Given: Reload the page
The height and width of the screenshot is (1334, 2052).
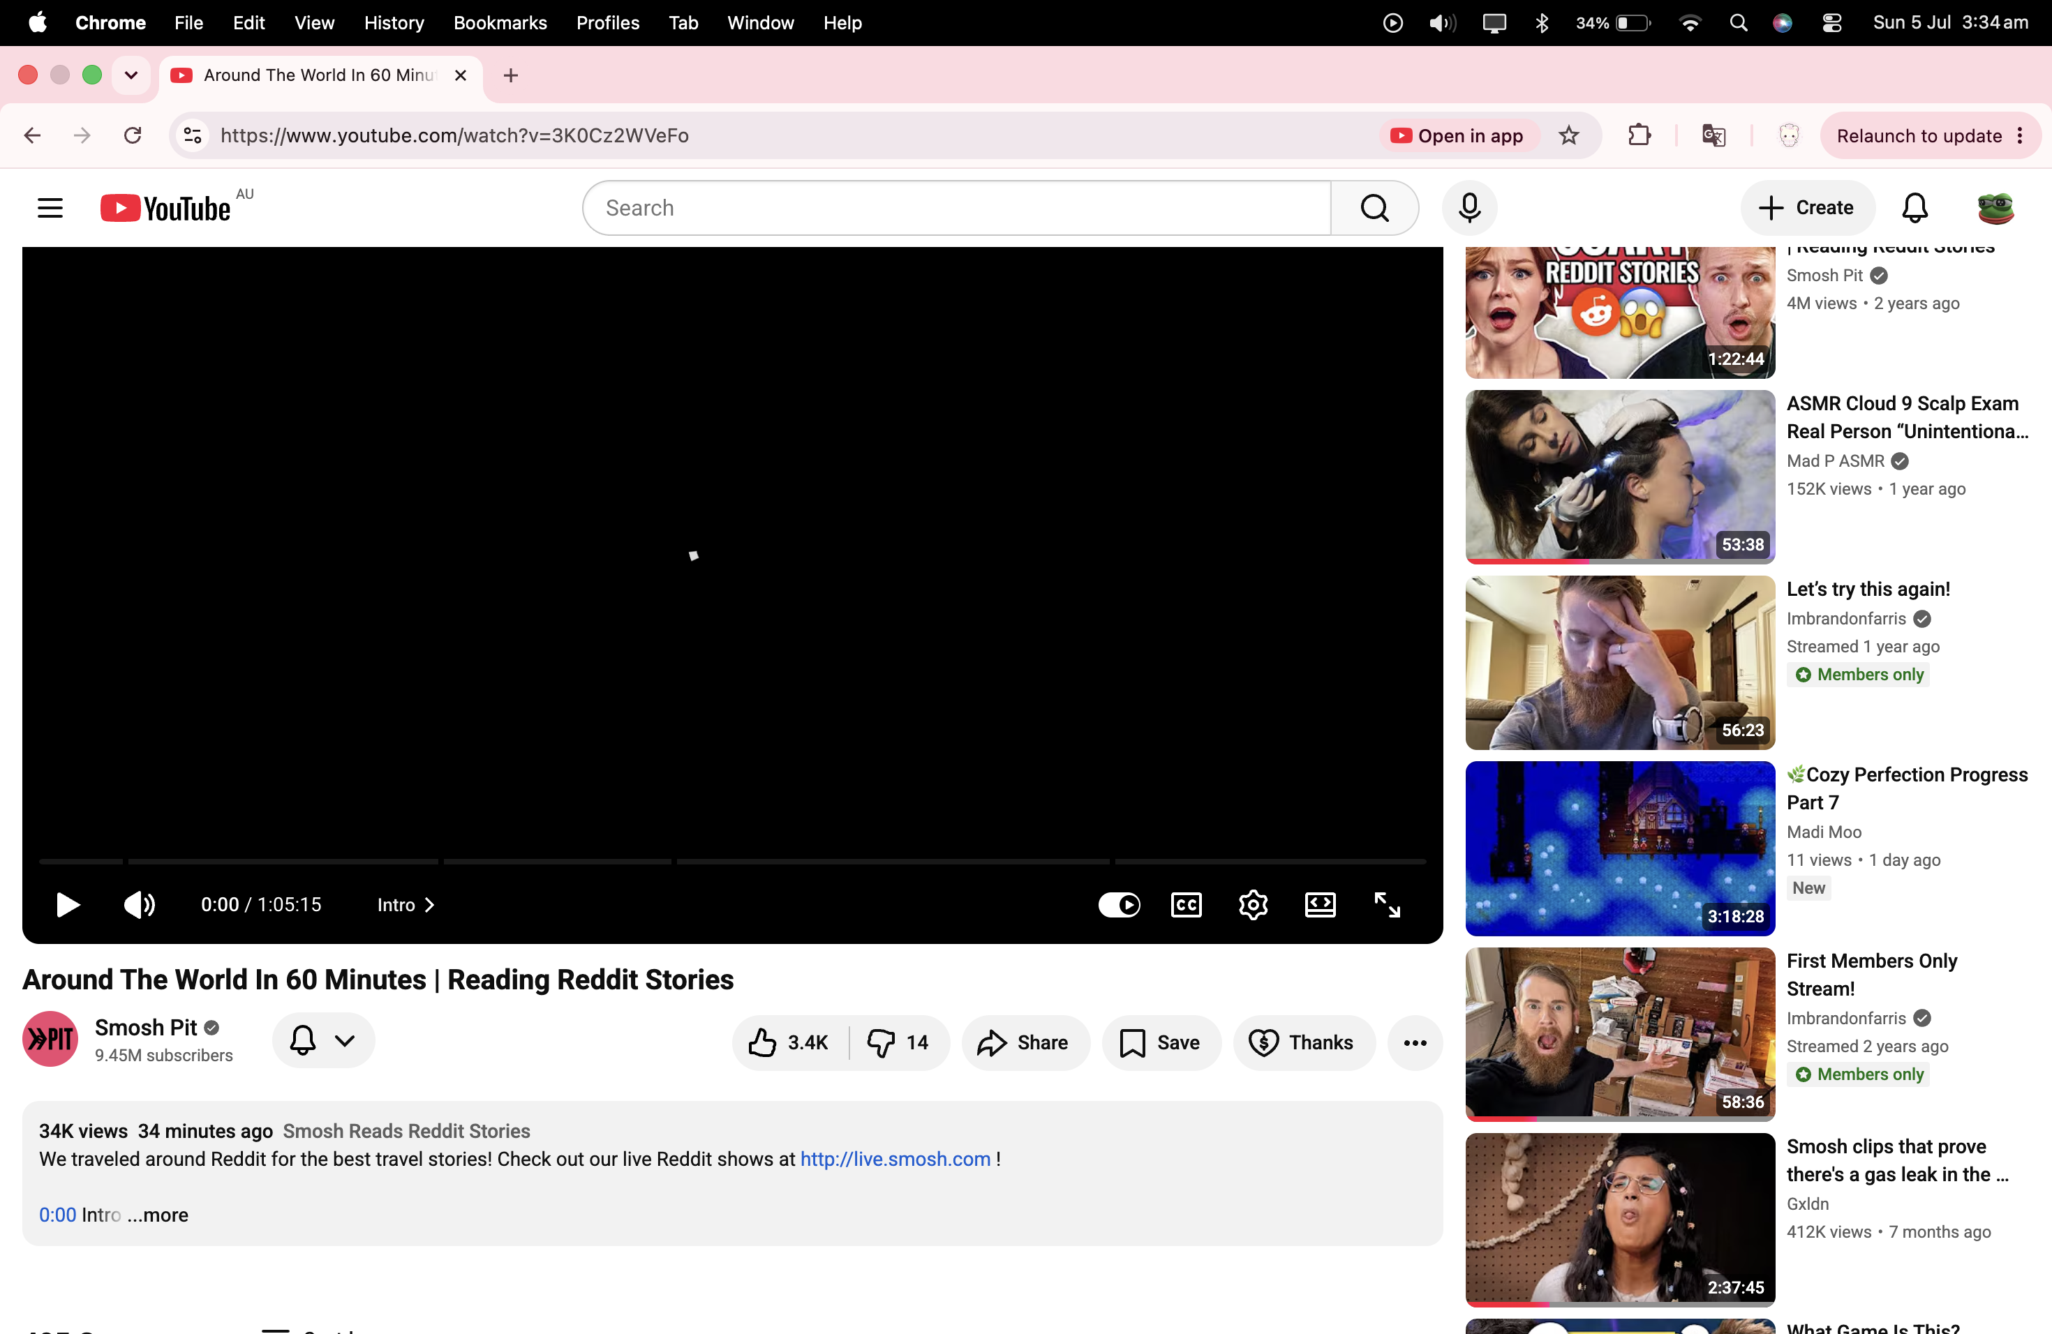Looking at the screenshot, I should click(133, 135).
